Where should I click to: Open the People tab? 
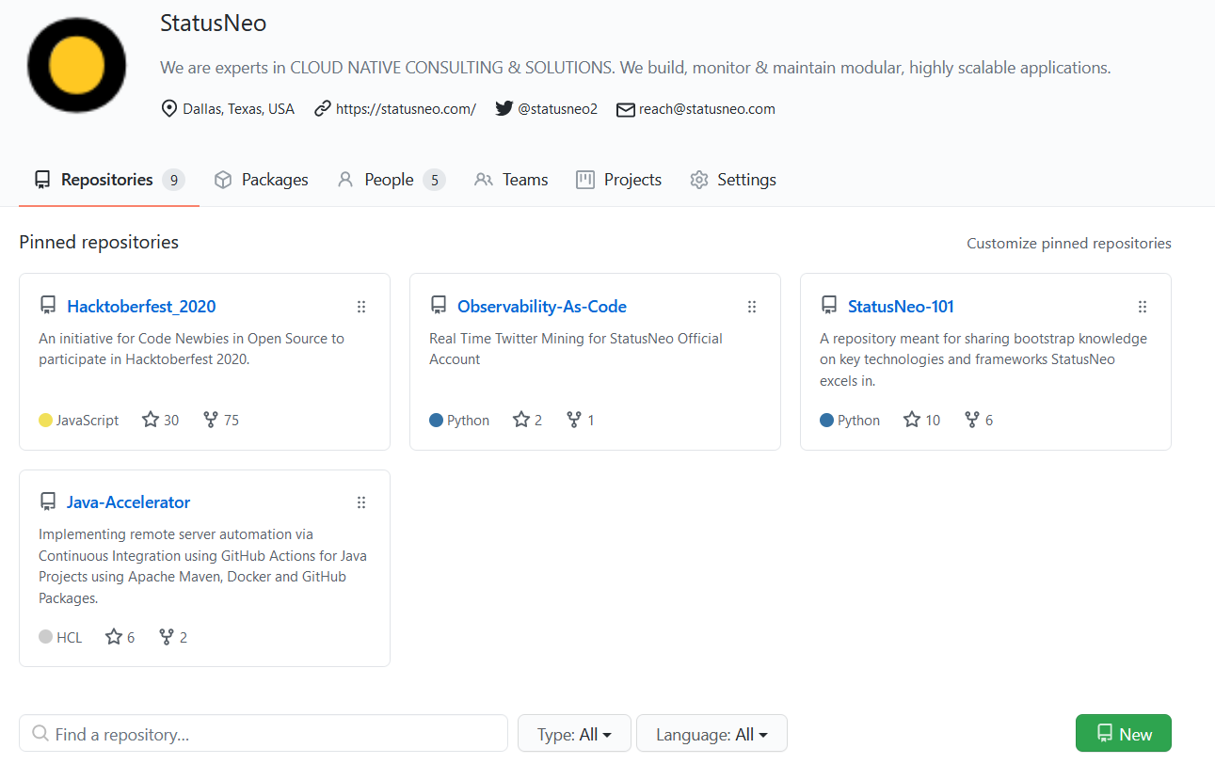pos(391,180)
